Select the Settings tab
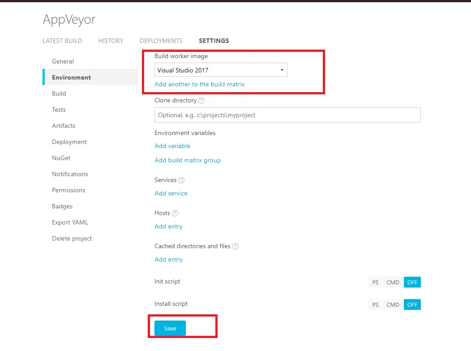This screenshot has width=471, height=351. pyautogui.click(x=214, y=41)
